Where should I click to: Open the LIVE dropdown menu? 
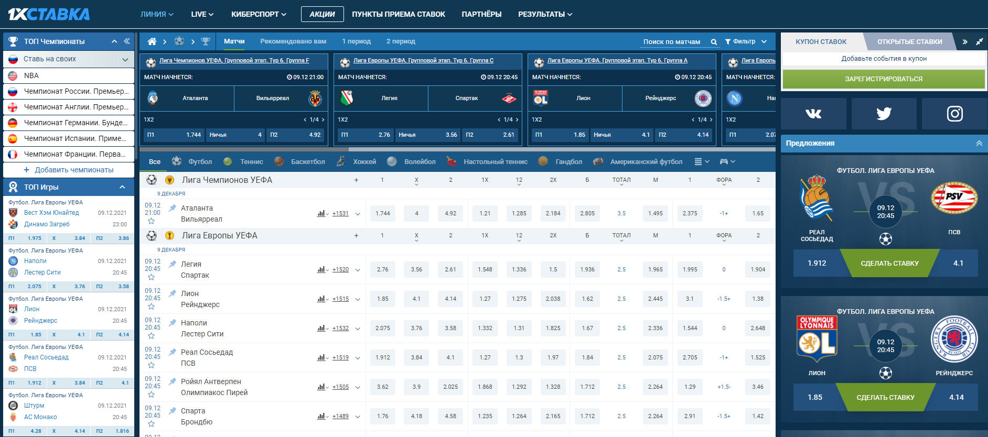pos(202,14)
